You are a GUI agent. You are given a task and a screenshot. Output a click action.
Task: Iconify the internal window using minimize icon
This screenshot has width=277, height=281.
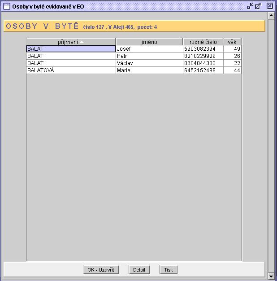pos(250,6)
